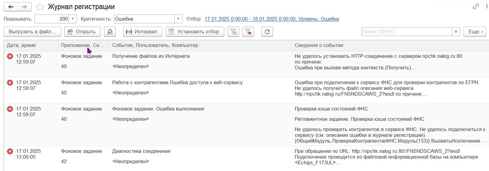
Task: Filter by current value with the funnel icon
Action: point(233,32)
